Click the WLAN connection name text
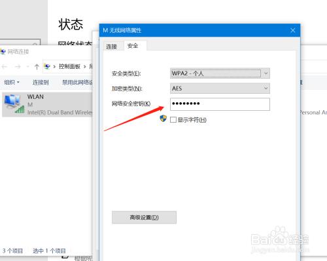 (x=35, y=96)
